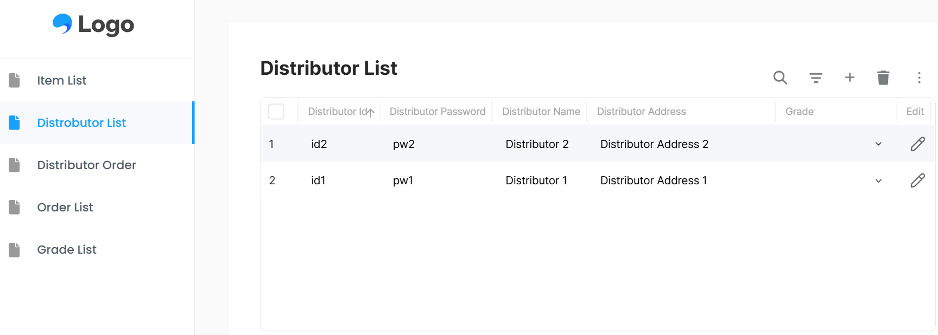The image size is (938, 335).
Task: Click the Distributor Id column header label
Action: 338,111
